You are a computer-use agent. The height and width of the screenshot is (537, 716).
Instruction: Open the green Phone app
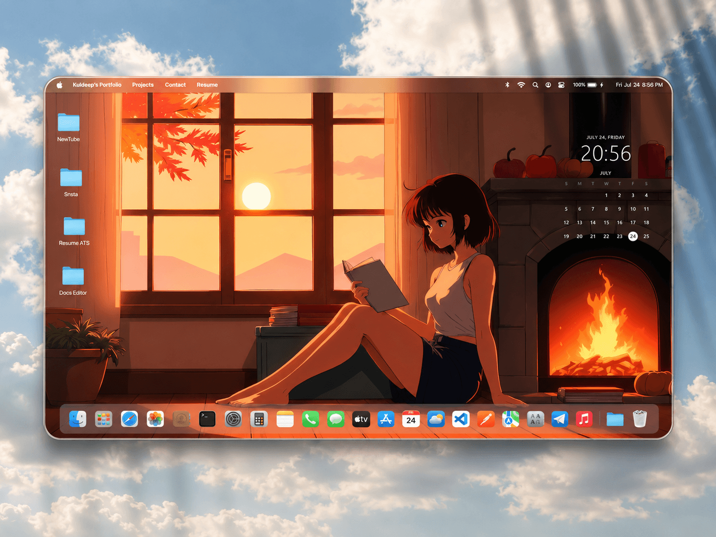pyautogui.click(x=311, y=419)
